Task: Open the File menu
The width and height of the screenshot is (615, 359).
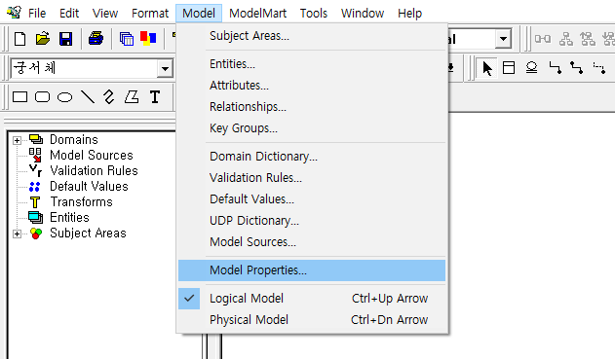Action: pyautogui.click(x=37, y=13)
